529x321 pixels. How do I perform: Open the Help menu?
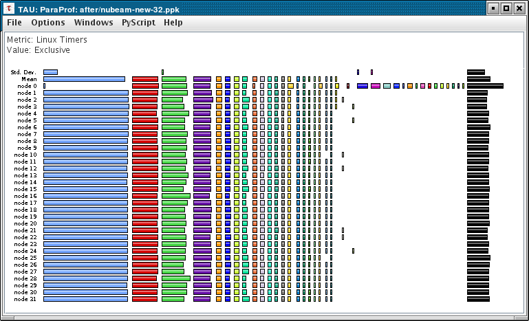tap(173, 23)
